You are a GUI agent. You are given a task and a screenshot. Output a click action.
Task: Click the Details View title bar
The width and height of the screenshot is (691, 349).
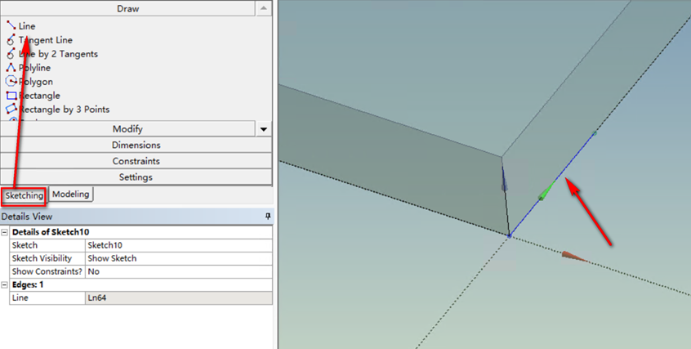136,217
